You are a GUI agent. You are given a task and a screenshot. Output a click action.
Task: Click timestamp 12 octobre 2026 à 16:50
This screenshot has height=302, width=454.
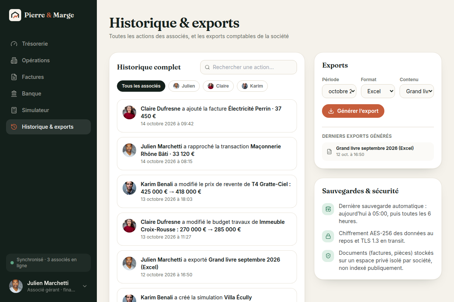(166, 275)
